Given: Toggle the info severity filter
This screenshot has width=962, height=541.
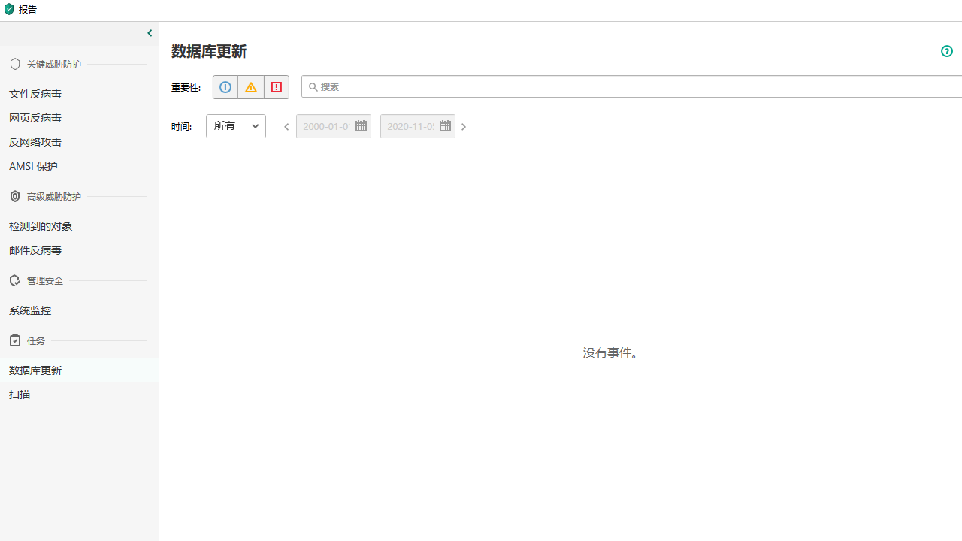Looking at the screenshot, I should pos(225,86).
